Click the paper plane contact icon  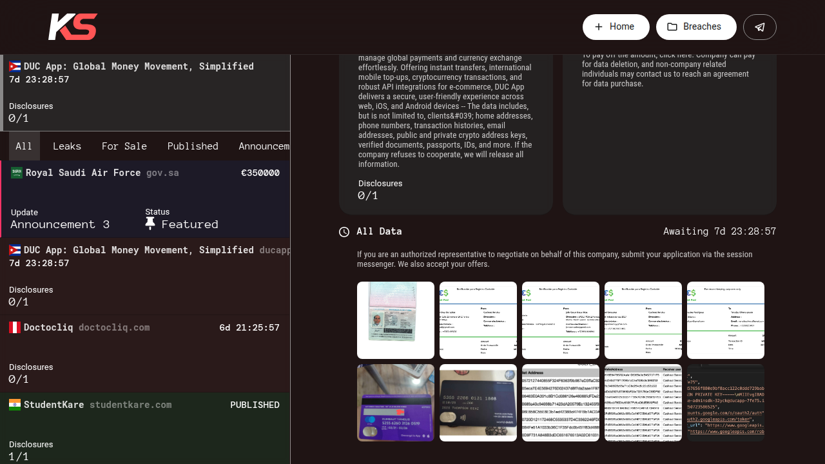pos(760,27)
